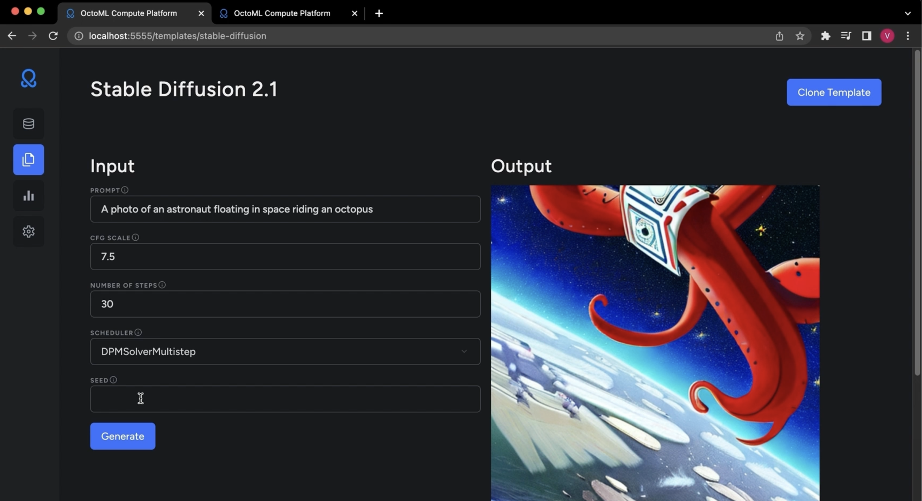Click info icon next to Prompt label

point(125,190)
